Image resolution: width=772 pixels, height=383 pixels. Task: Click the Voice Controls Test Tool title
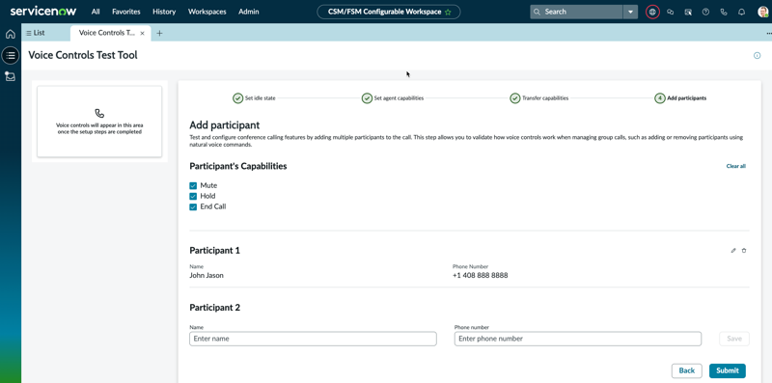click(83, 55)
